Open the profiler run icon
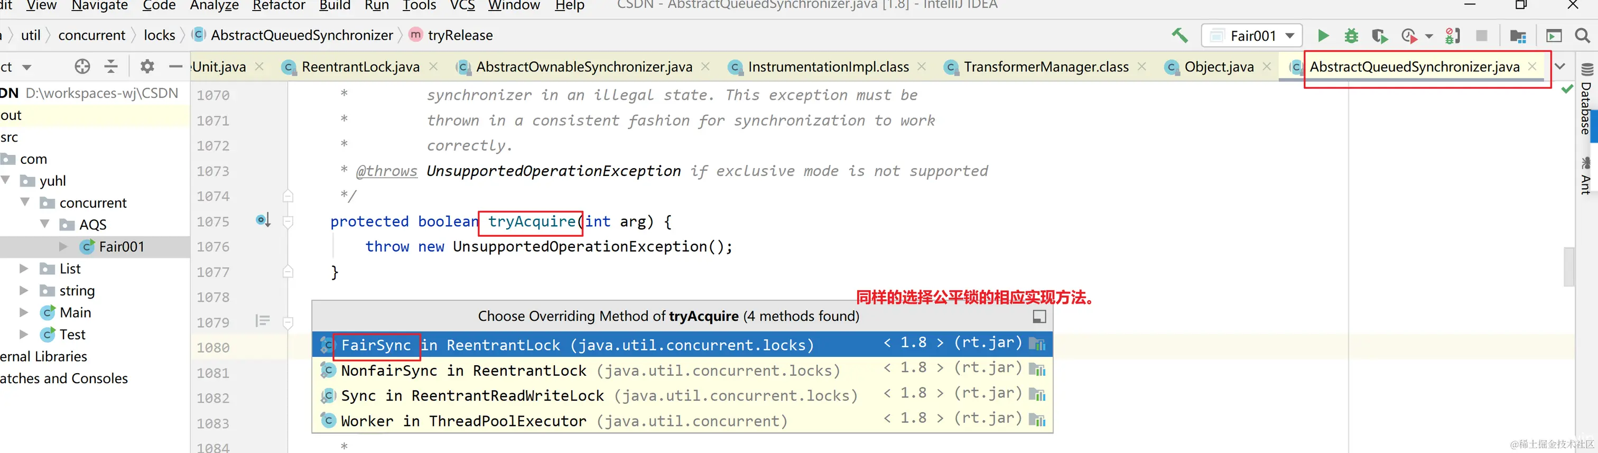The width and height of the screenshot is (1598, 453). (x=1409, y=35)
